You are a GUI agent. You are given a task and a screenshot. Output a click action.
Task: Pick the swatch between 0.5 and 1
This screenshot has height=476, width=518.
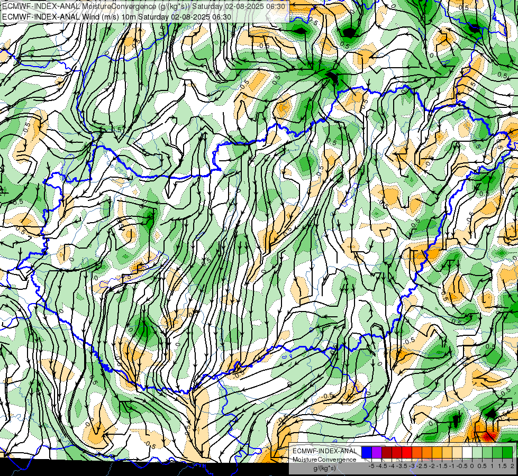(487, 453)
